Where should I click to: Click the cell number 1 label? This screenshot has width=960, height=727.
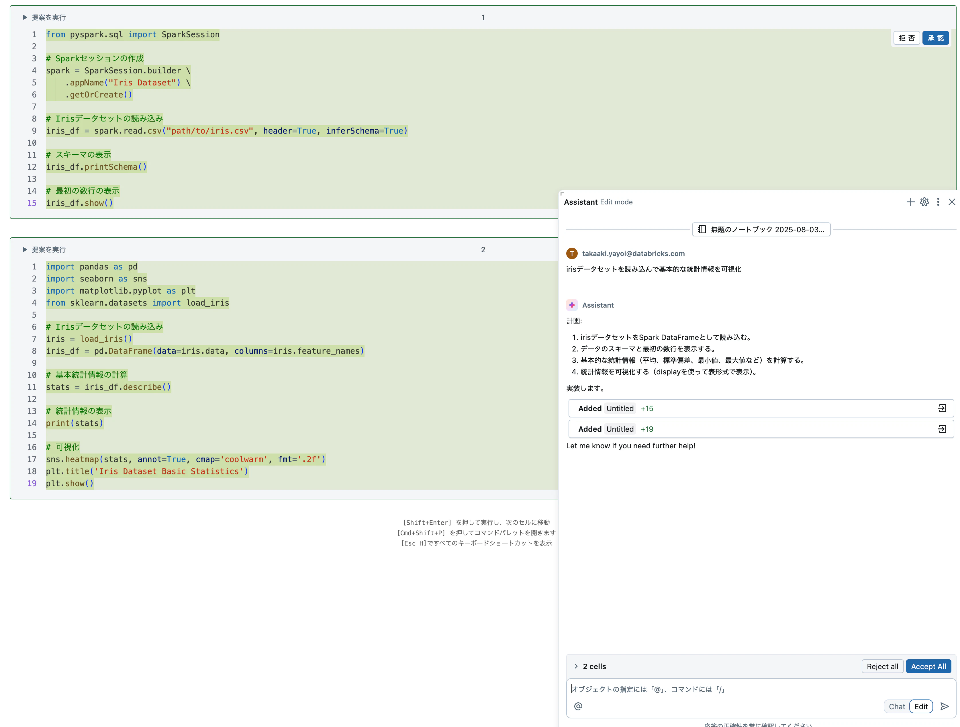pyautogui.click(x=483, y=17)
